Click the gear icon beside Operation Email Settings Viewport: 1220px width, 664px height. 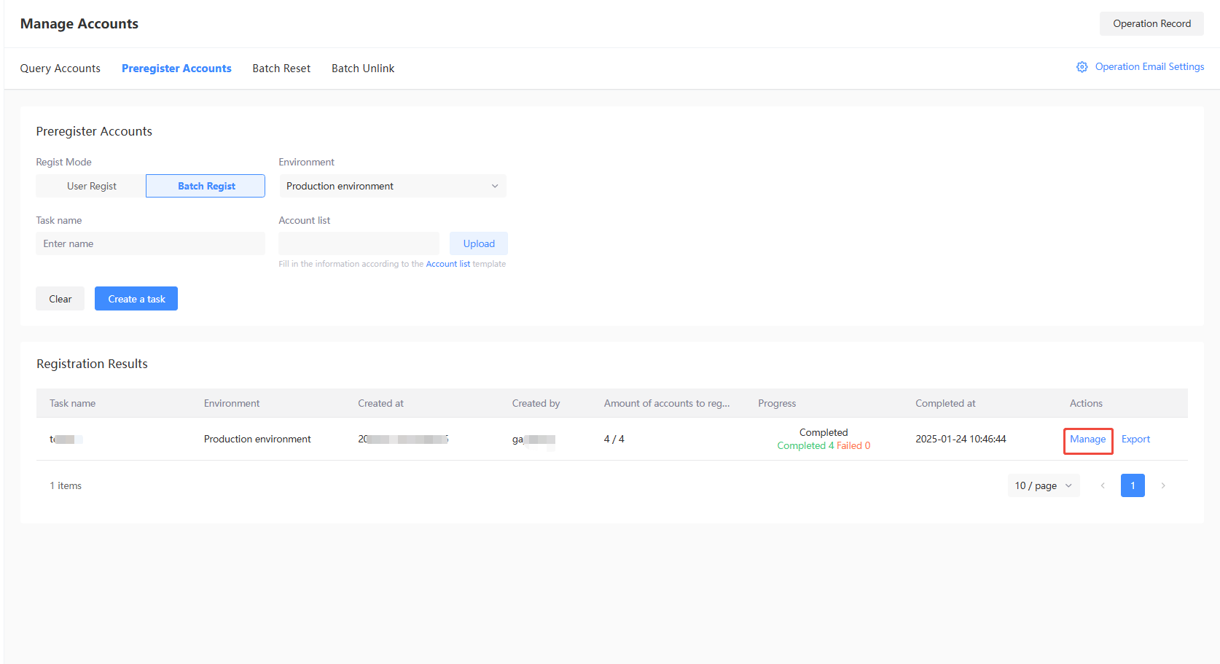pos(1082,67)
